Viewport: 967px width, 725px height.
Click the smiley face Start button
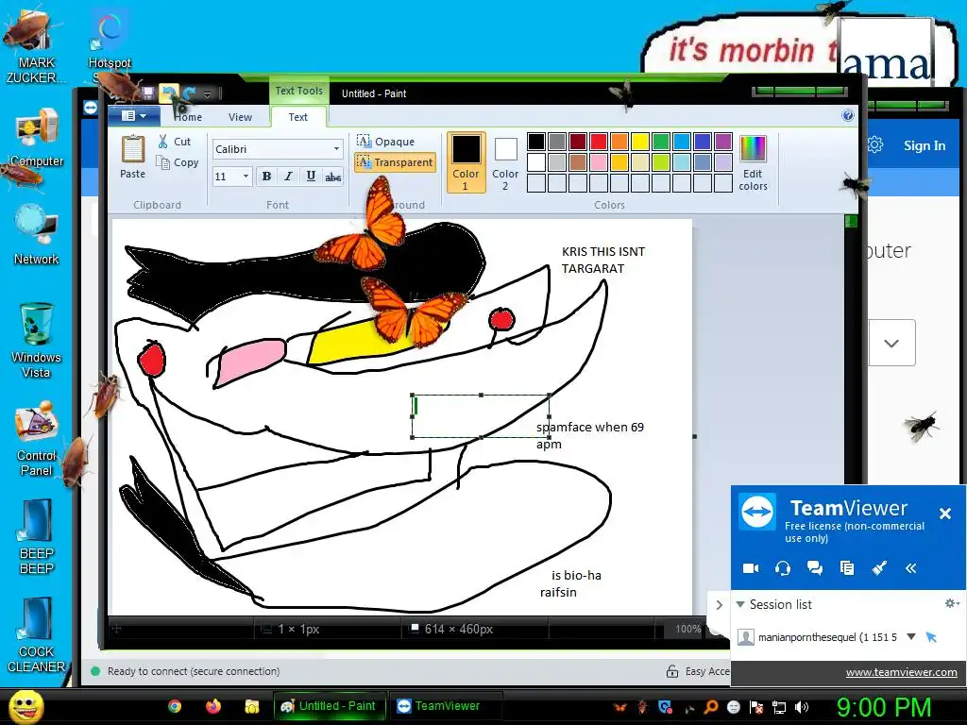click(26, 706)
